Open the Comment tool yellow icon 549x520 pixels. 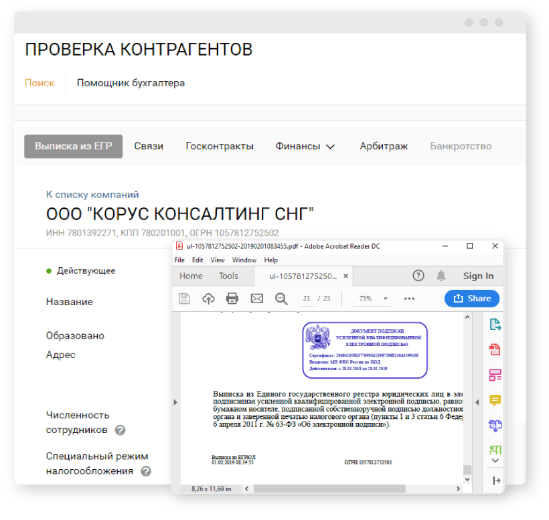coord(495,400)
